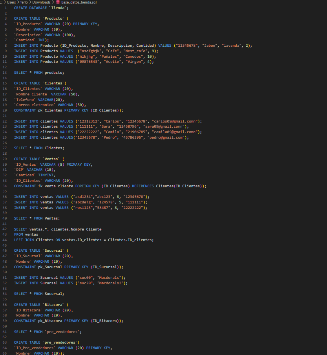Click INSERT line with "Pañales" "Comodos"
Viewport: 327px width, 355px height.
pyautogui.click(x=85, y=57)
